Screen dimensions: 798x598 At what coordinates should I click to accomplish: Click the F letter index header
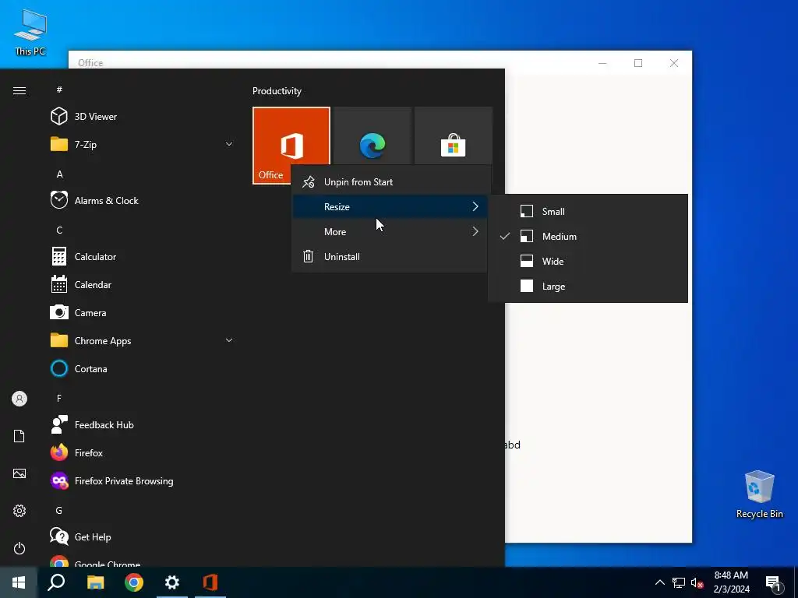click(x=59, y=398)
